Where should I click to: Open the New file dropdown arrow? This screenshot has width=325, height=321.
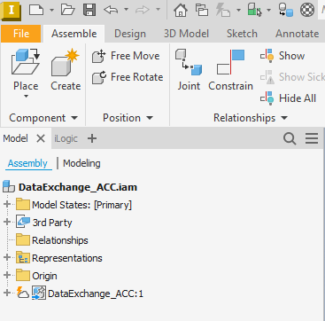point(51,10)
